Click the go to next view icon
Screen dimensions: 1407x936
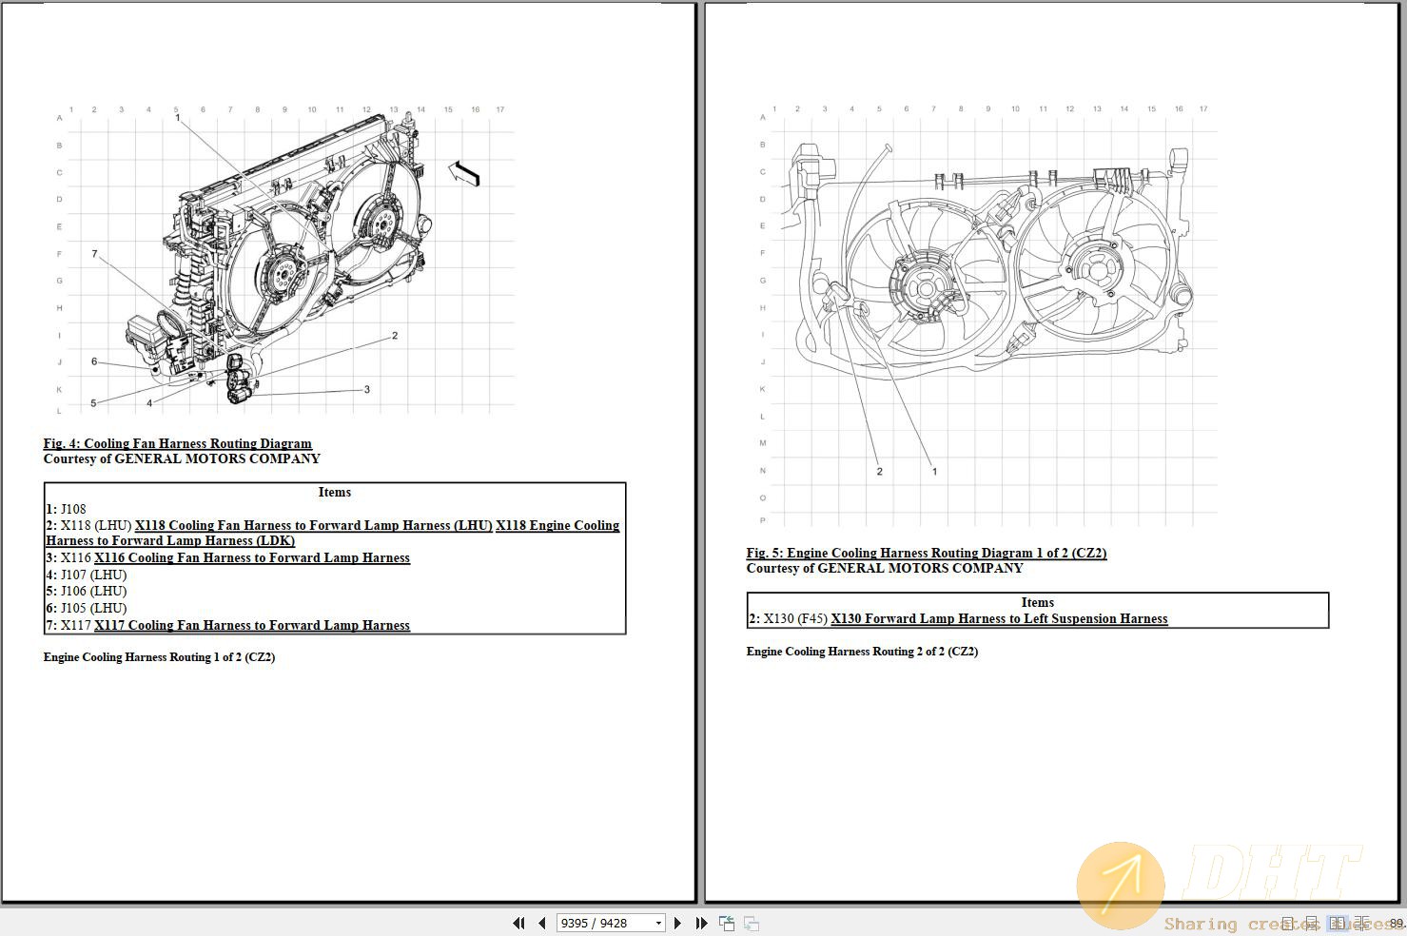pos(752,923)
